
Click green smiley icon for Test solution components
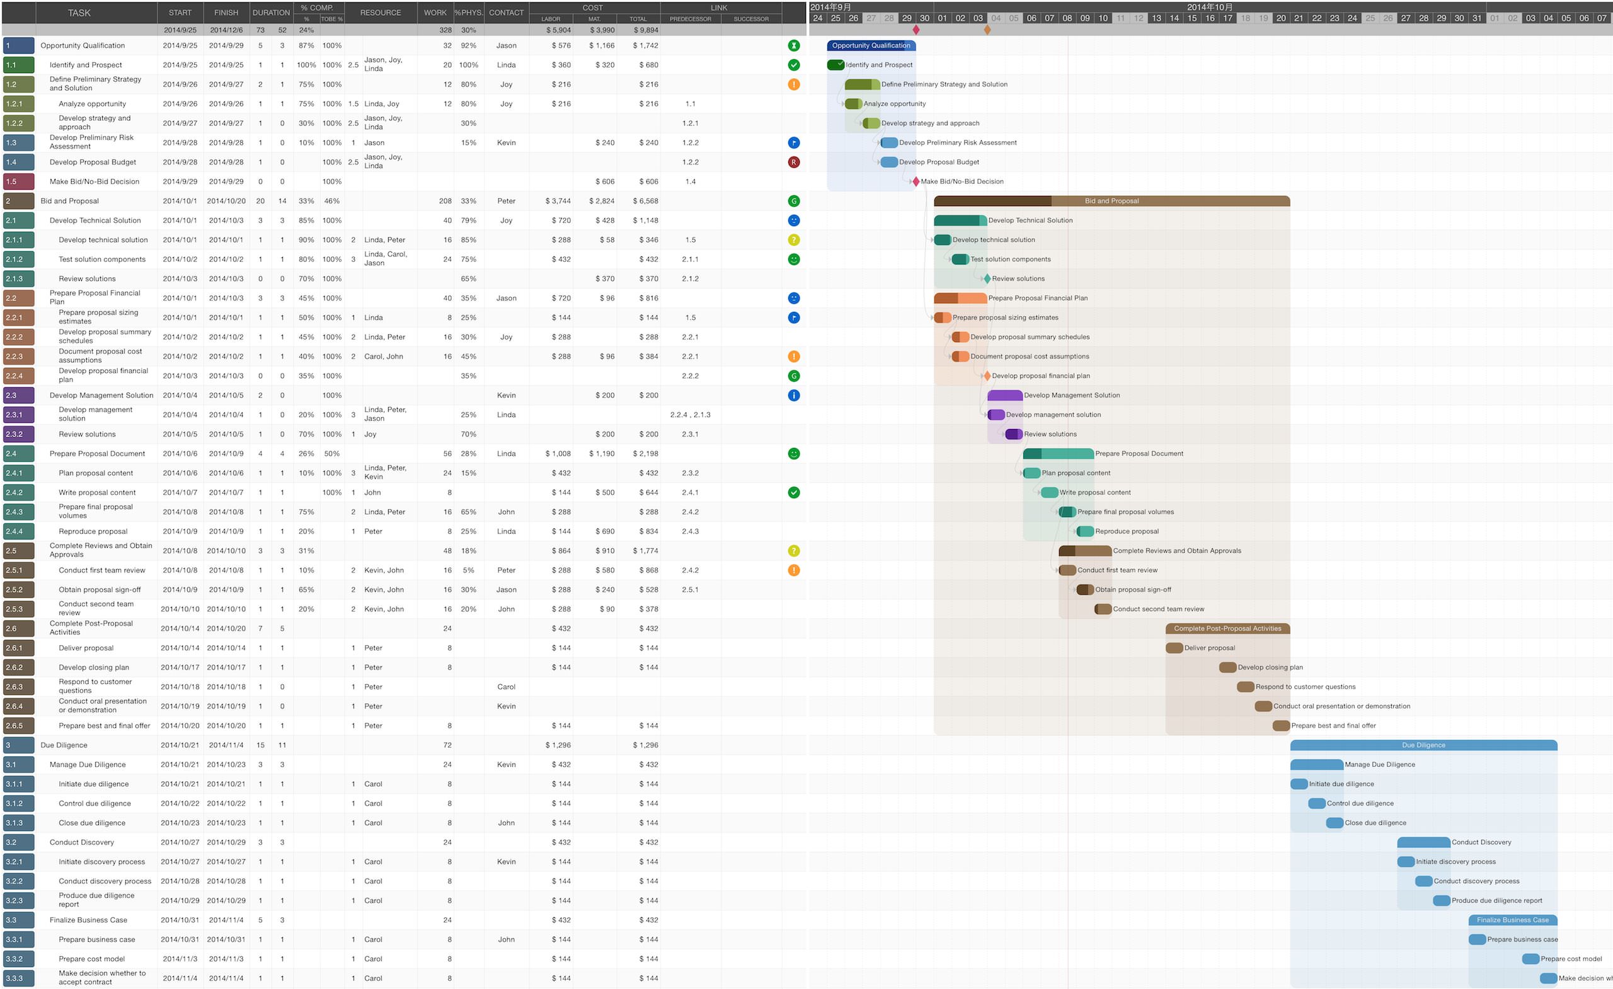coord(793,259)
